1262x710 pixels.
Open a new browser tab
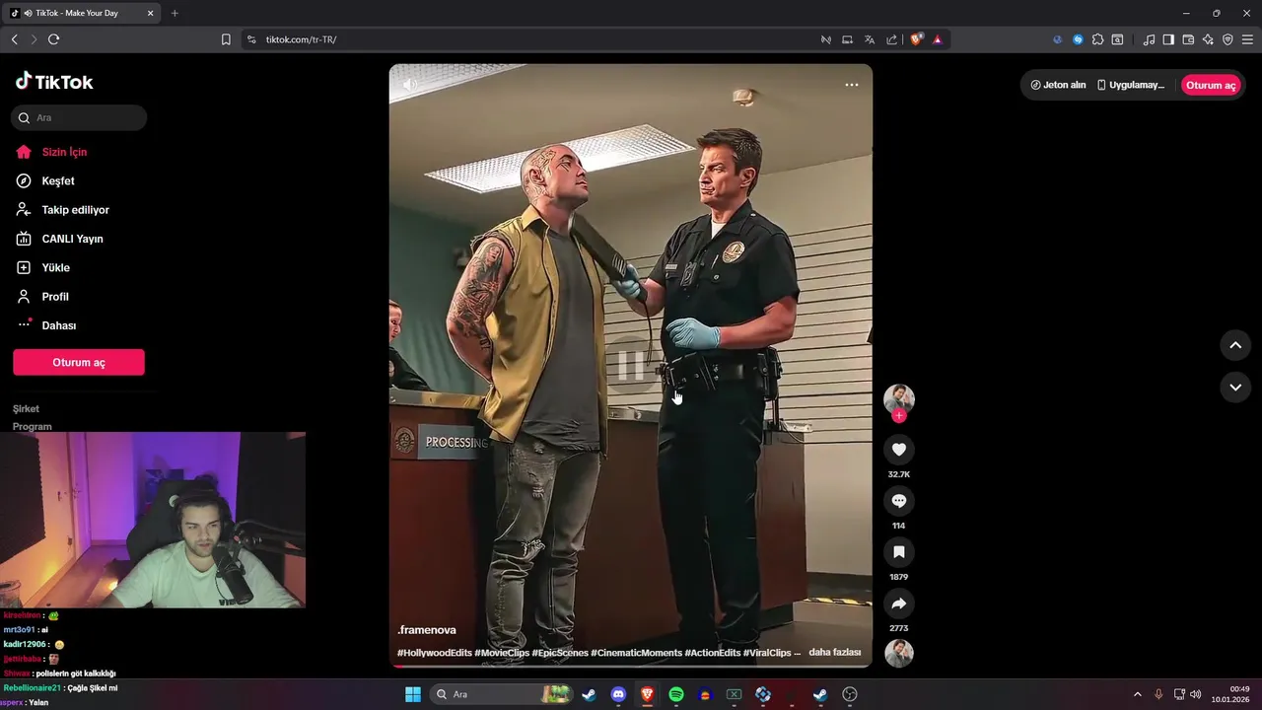175,13
